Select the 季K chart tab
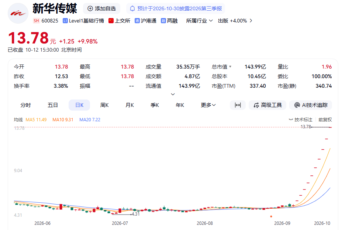342x230 pixels. [x=155, y=105]
